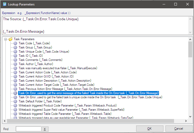Click gear icon beside Task Current Action Description
This screenshot has height=133, width=194.
[x=15, y=81]
